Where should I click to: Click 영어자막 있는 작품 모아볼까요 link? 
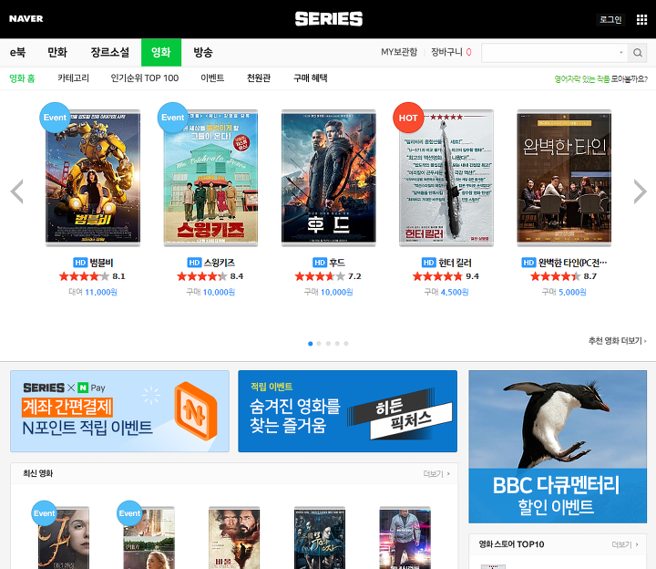point(600,78)
